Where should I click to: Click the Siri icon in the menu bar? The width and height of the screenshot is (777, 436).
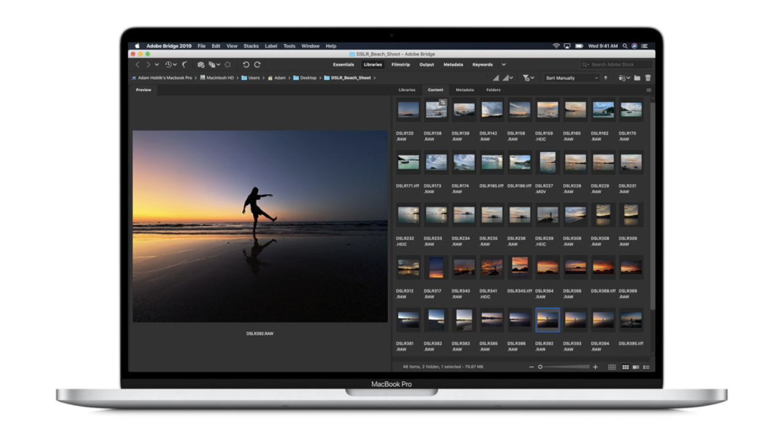click(x=634, y=46)
